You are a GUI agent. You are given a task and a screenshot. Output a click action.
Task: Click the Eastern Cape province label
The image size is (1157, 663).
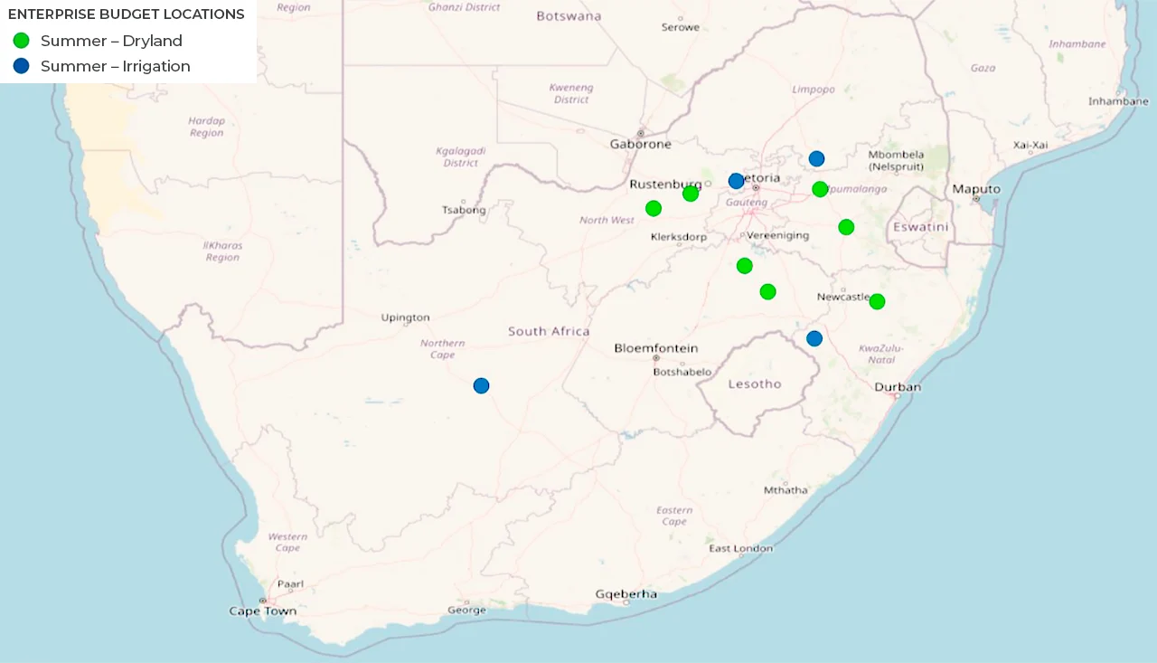click(674, 516)
